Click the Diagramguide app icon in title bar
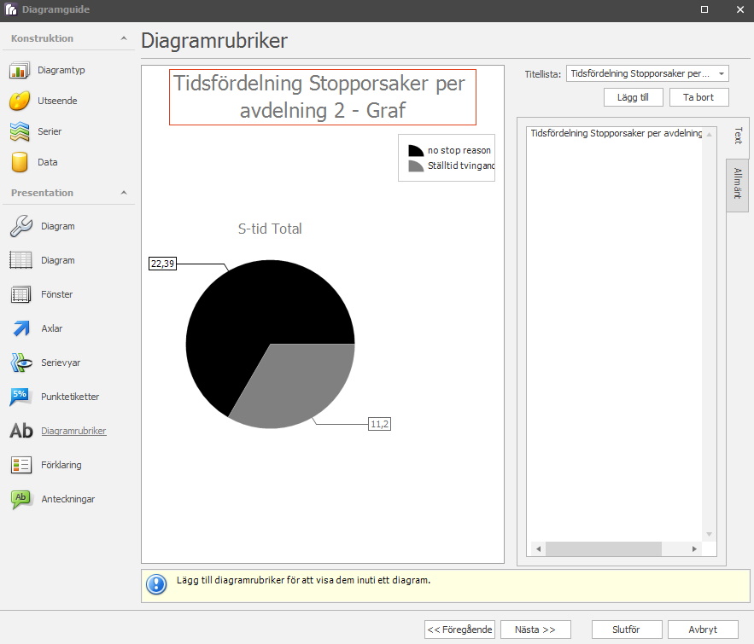The width and height of the screenshot is (754, 644). pos(10,9)
